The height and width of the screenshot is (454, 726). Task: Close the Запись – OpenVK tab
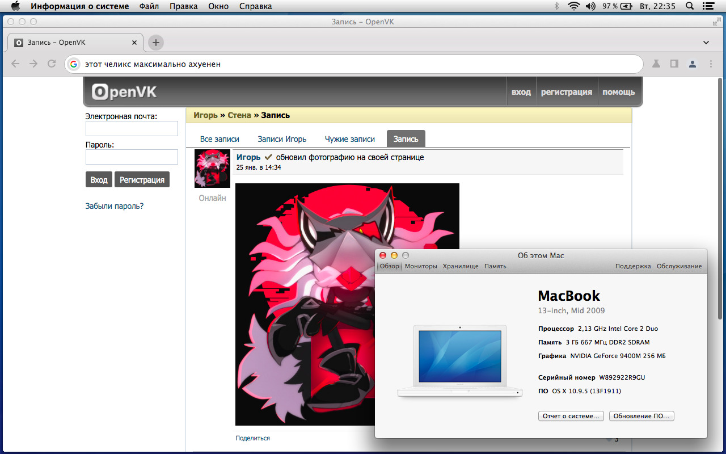pyautogui.click(x=134, y=43)
